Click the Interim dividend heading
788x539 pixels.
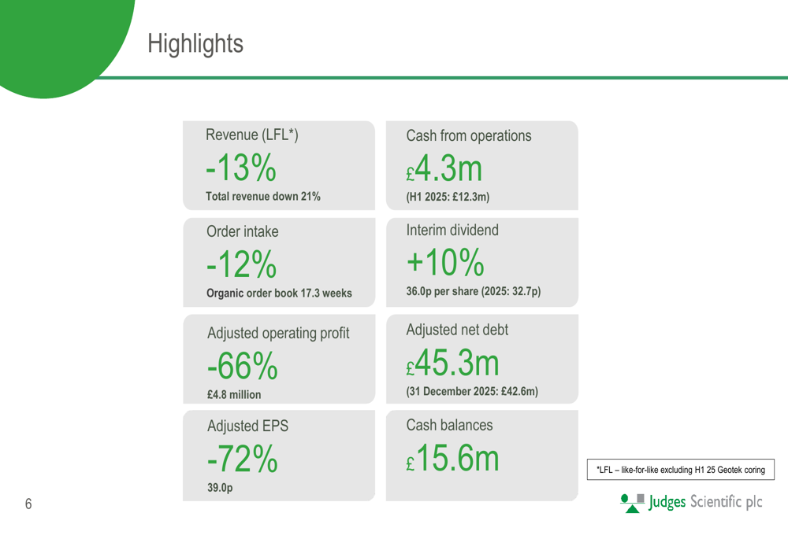(x=452, y=231)
